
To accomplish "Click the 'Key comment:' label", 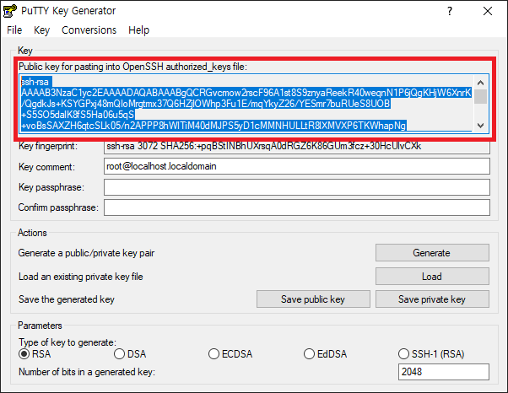I will (x=46, y=167).
